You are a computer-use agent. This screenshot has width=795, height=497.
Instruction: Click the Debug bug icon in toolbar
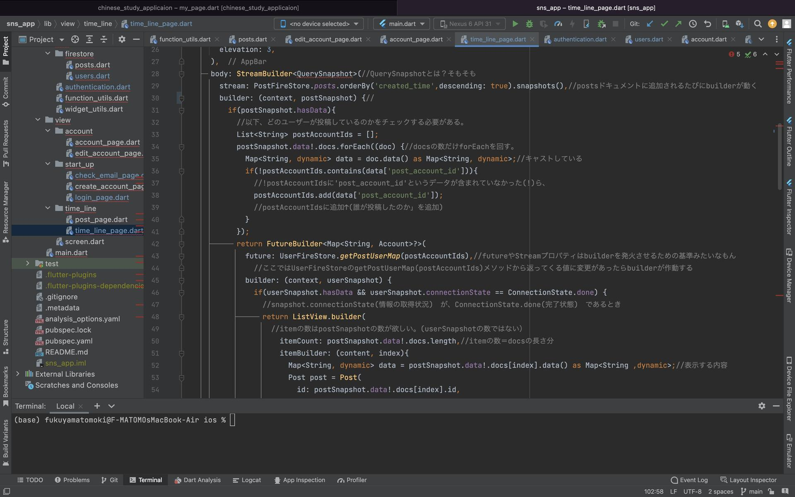[x=529, y=24]
